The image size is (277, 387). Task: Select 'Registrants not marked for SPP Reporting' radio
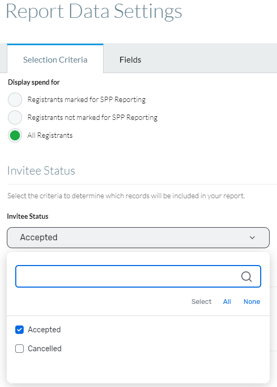point(15,117)
